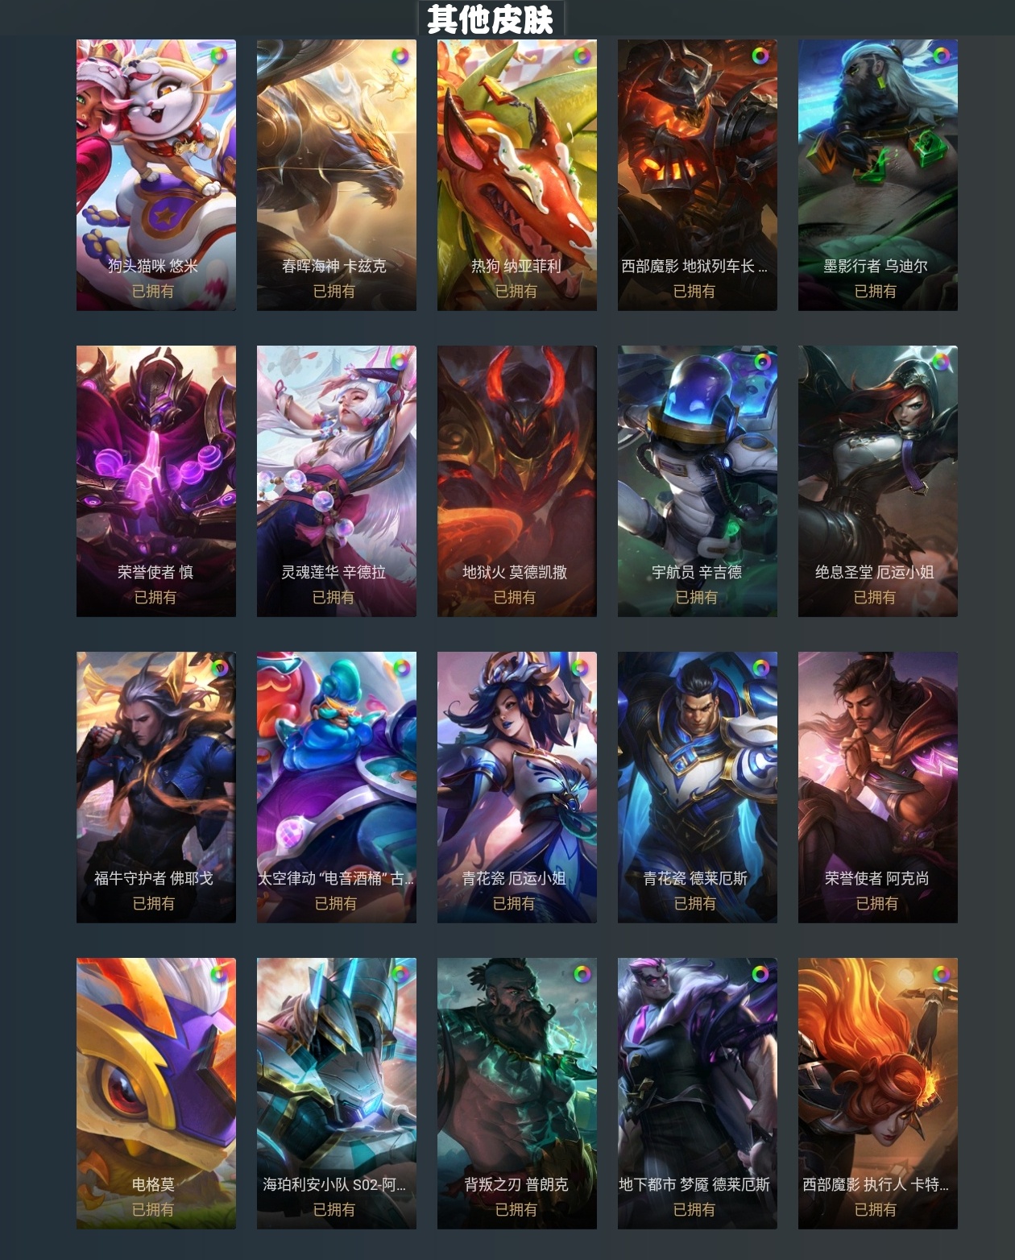Open the 荣誉使者 慎 skin card
Screen dimensions: 1015x1260
coord(156,481)
